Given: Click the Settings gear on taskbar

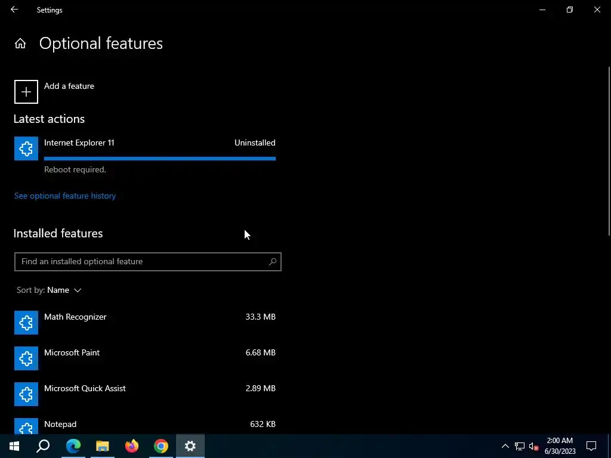Looking at the screenshot, I should pyautogui.click(x=190, y=446).
